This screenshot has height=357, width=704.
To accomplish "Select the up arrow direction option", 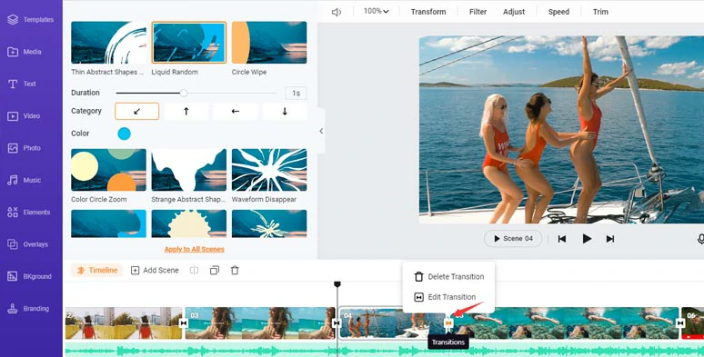I will tap(186, 111).
